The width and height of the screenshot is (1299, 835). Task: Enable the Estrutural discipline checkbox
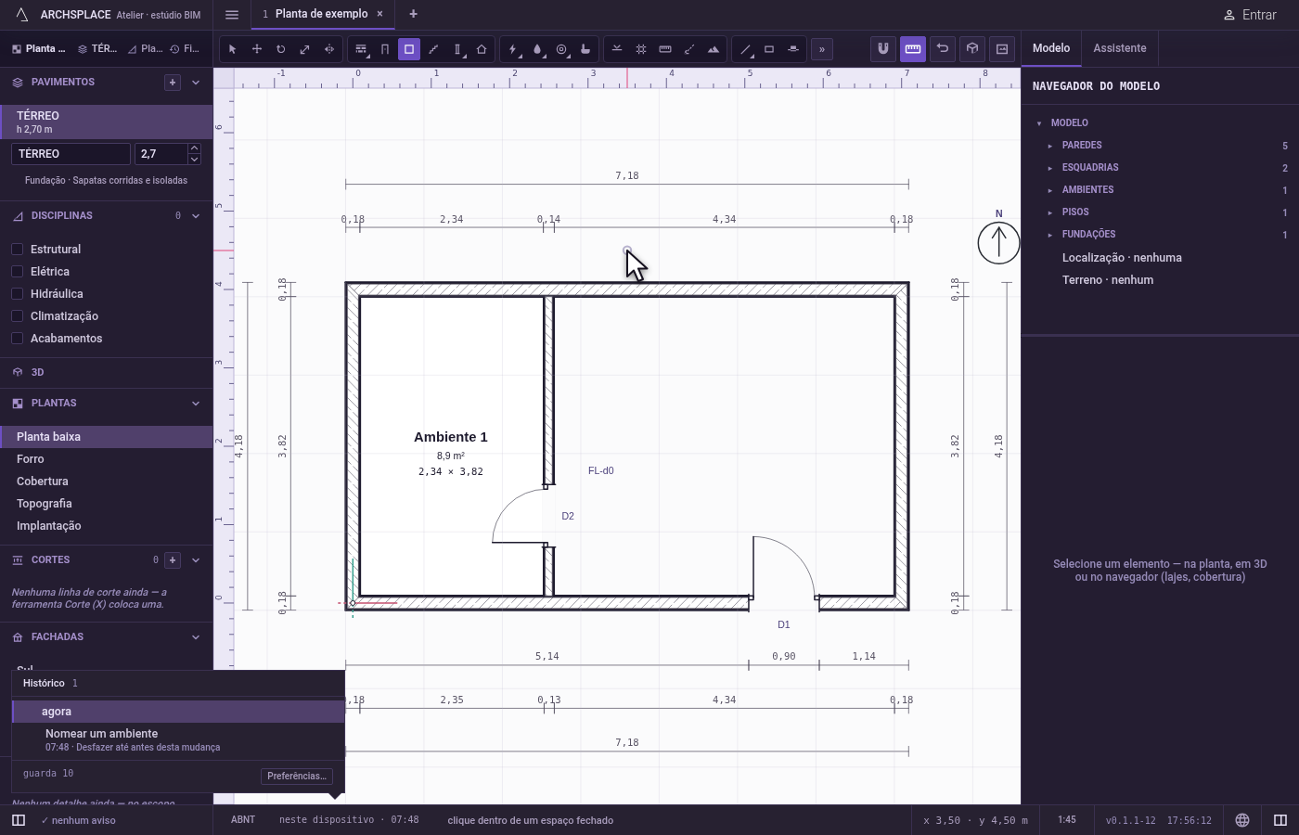point(17,250)
